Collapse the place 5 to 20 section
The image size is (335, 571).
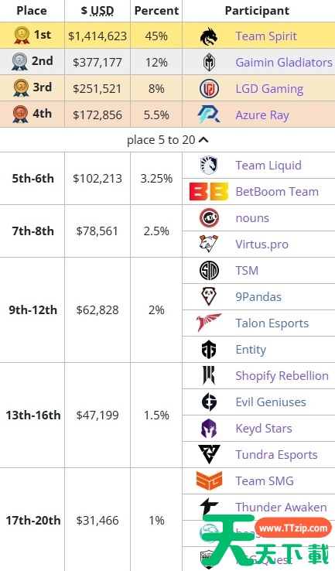click(167, 140)
